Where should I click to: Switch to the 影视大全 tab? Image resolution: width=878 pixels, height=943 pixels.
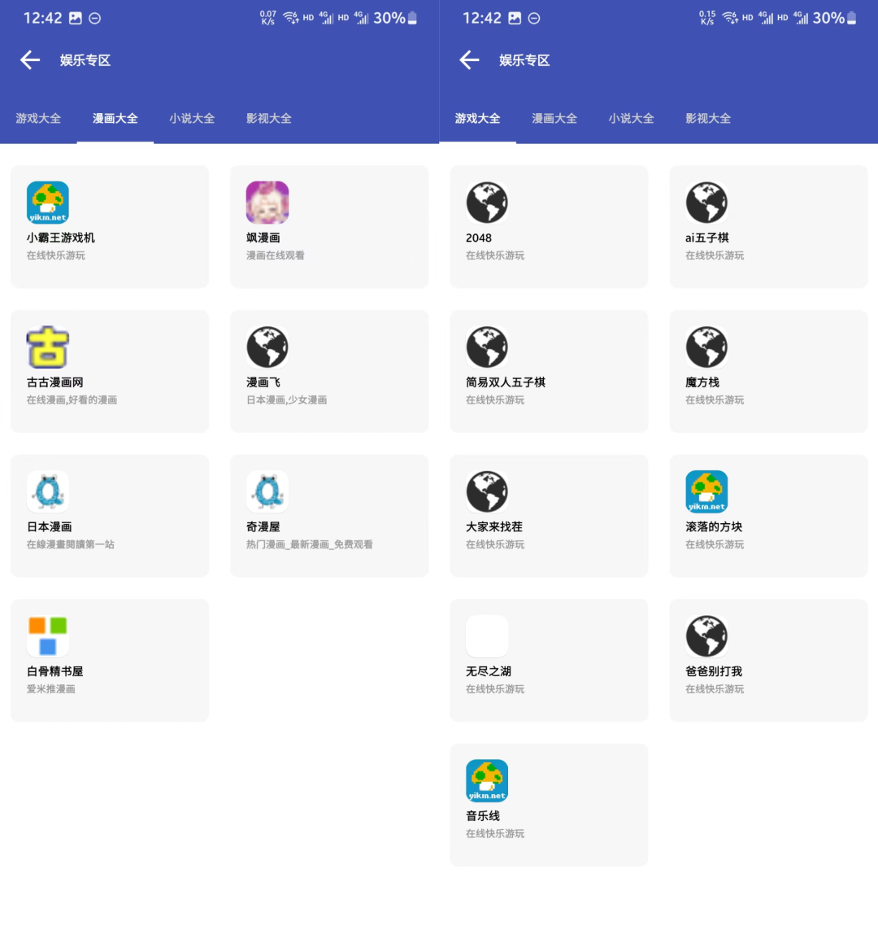point(268,118)
